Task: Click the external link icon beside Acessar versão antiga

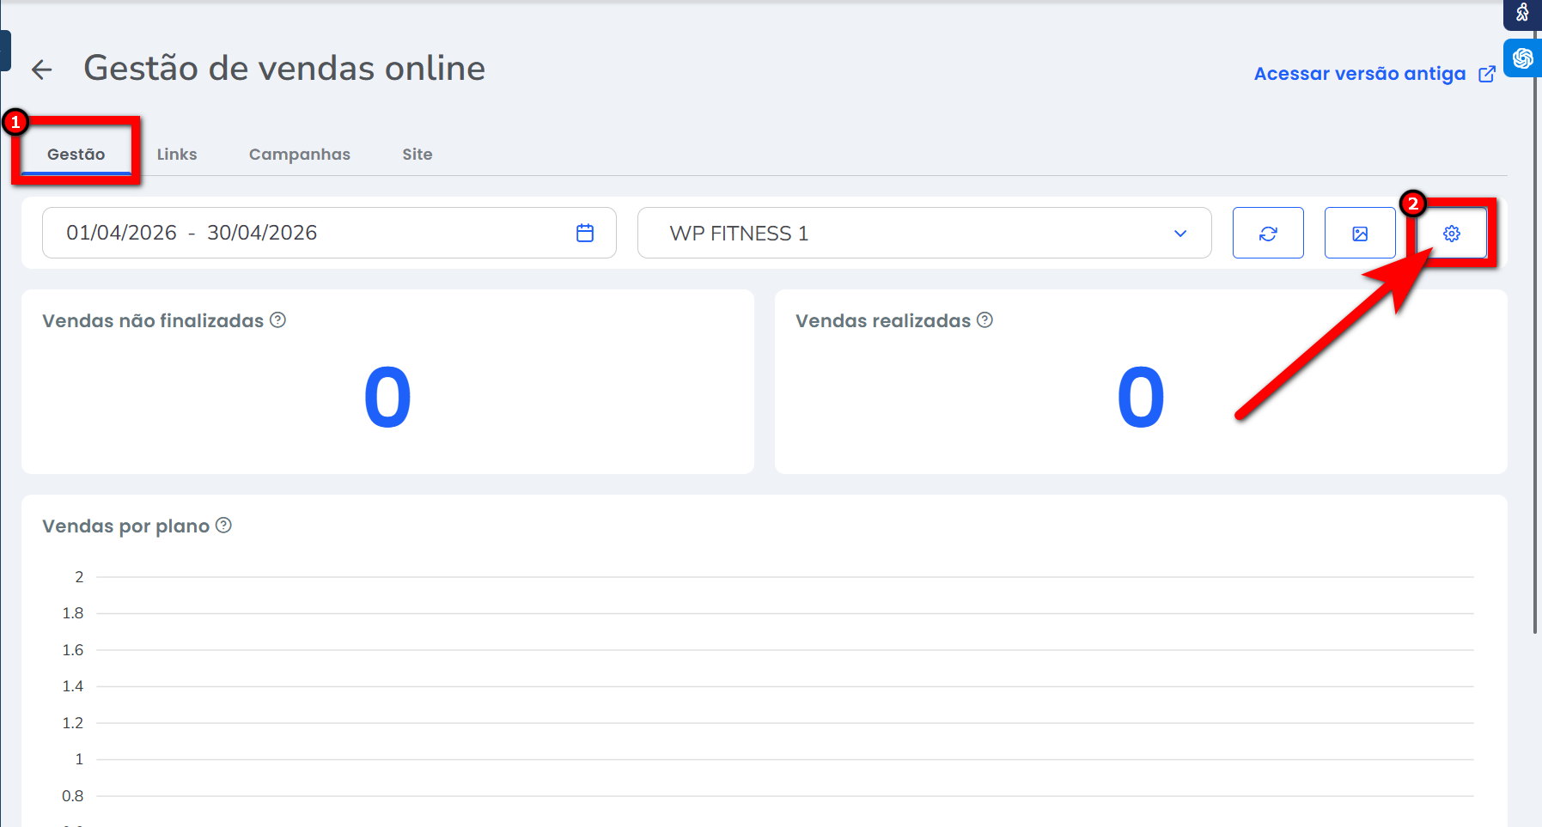Action: [x=1487, y=75]
